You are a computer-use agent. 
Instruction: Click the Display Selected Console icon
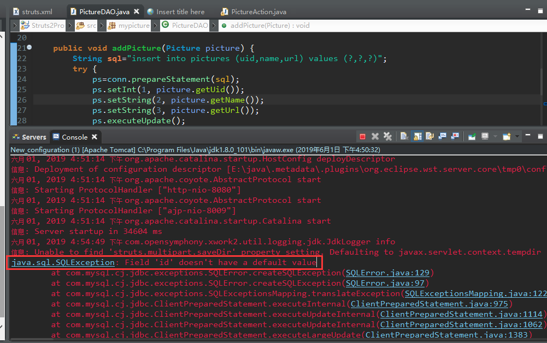point(485,136)
